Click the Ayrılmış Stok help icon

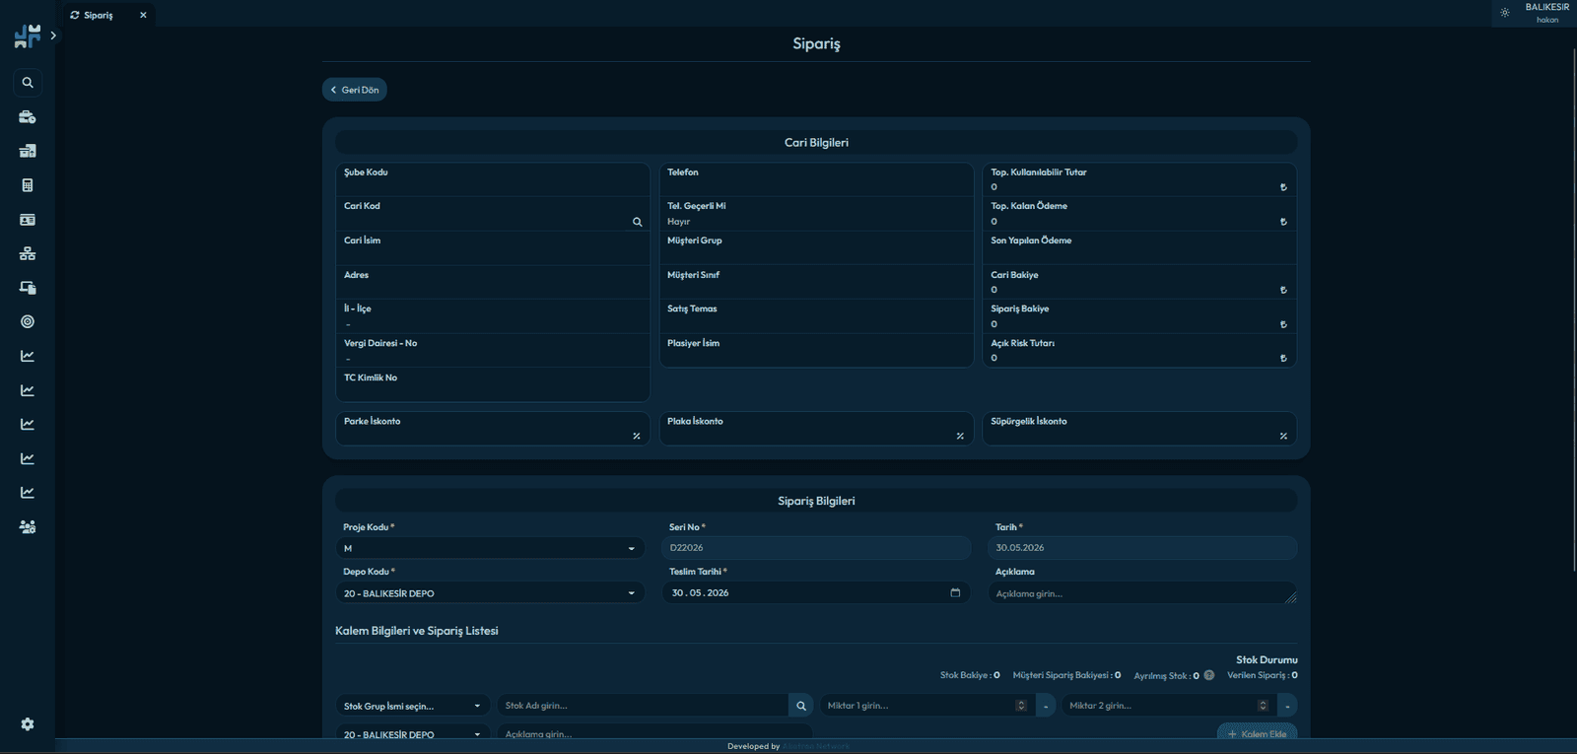(1209, 675)
